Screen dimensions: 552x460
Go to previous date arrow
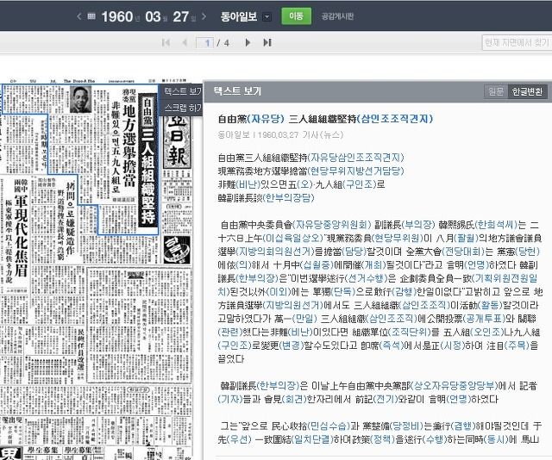coord(78,16)
